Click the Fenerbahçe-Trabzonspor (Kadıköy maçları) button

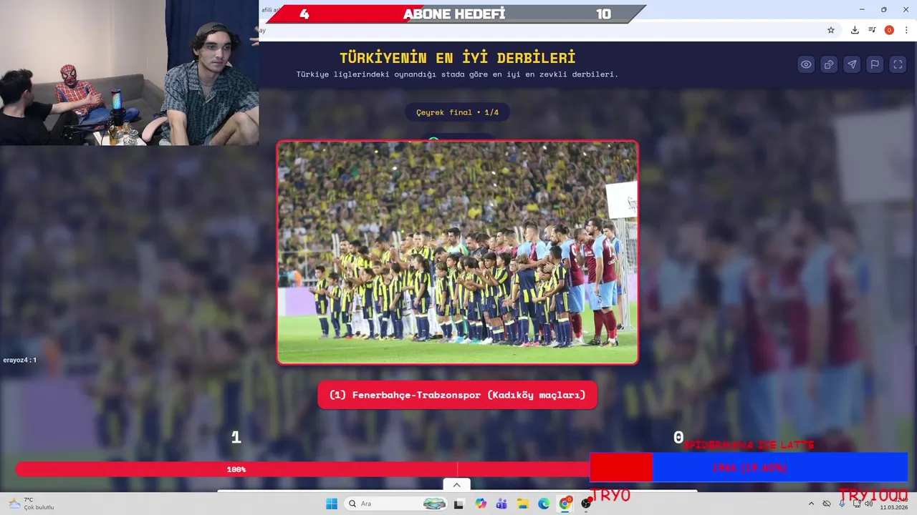pyautogui.click(x=457, y=395)
